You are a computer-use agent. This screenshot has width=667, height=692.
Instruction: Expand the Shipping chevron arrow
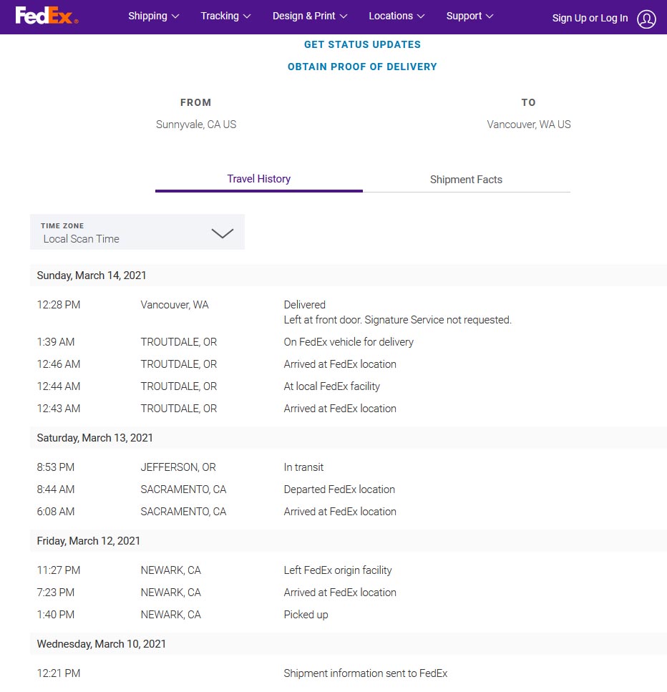175,16
